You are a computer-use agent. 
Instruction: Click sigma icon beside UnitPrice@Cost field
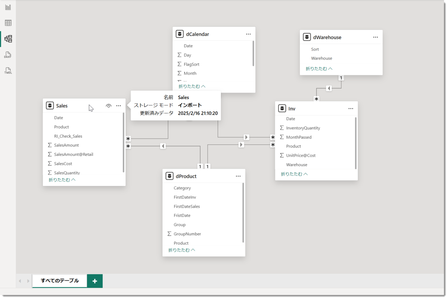(x=282, y=155)
